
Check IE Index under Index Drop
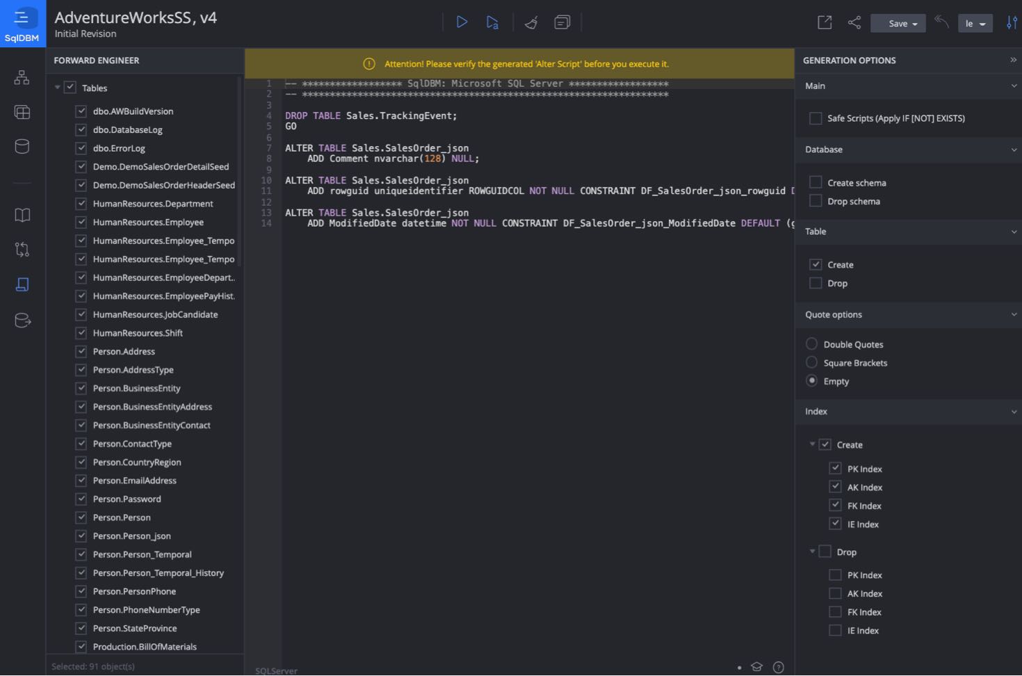tap(835, 630)
